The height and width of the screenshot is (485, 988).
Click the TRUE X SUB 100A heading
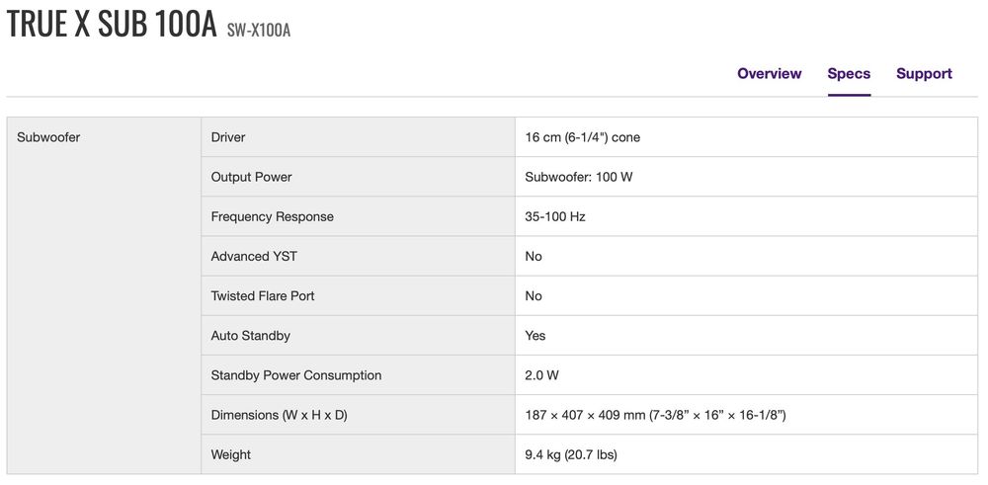(x=112, y=26)
